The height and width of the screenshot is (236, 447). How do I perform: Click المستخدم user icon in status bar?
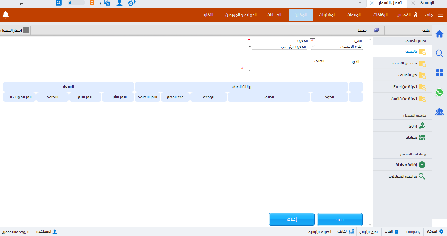55,232
